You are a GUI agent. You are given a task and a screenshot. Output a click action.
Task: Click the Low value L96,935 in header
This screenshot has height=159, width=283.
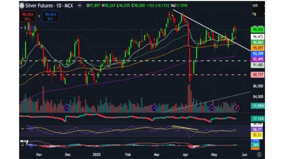pyautogui.click(x=123, y=6)
